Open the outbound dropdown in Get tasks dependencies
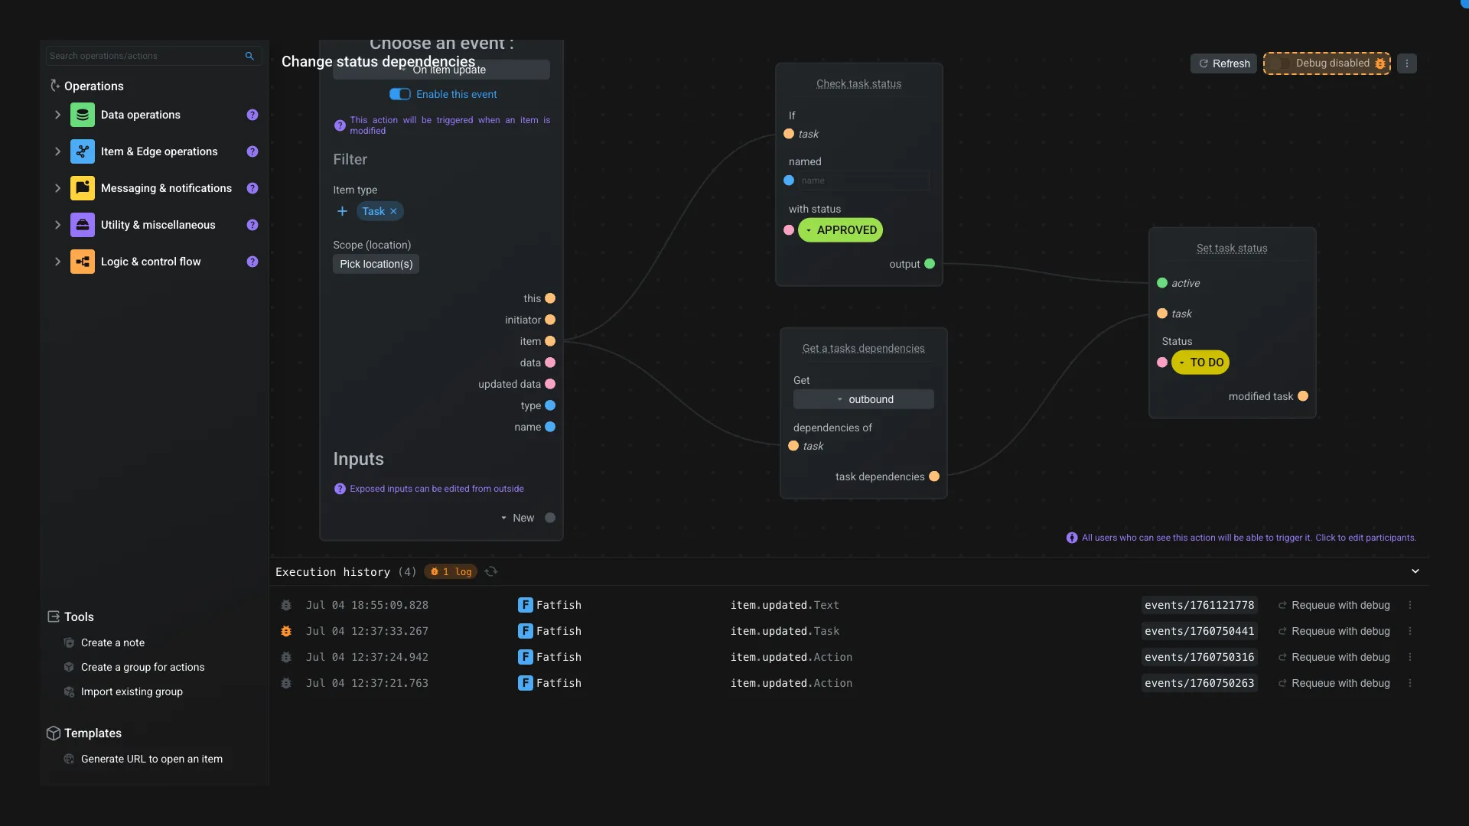This screenshot has width=1469, height=826. [x=863, y=398]
